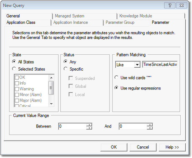Close the New Query dialog

pyautogui.click(x=182, y=5)
